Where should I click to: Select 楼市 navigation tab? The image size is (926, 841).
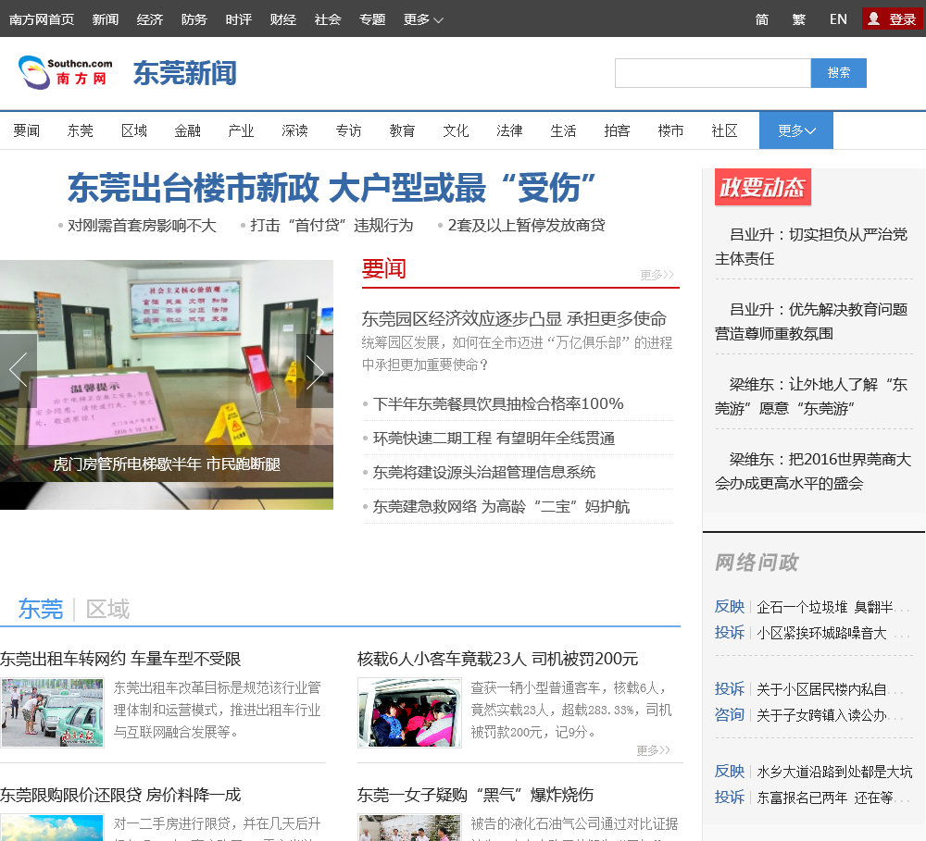point(670,130)
